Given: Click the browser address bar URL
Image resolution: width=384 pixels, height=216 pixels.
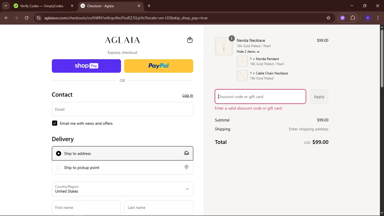Looking at the screenshot, I should (x=126, y=18).
